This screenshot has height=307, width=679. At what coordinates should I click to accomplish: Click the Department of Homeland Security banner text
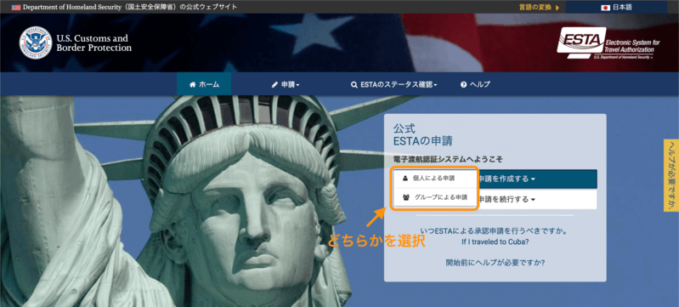(x=130, y=8)
